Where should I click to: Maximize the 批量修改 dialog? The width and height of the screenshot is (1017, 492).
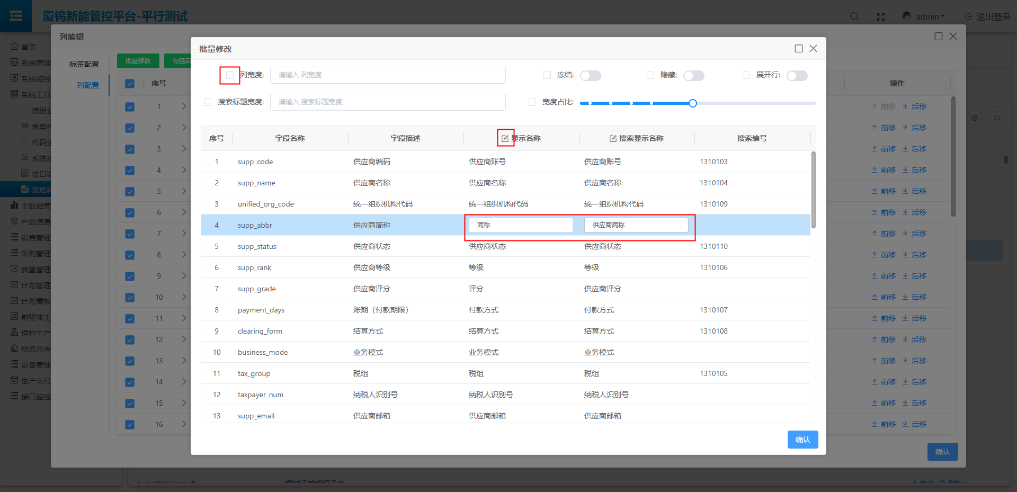(x=798, y=49)
